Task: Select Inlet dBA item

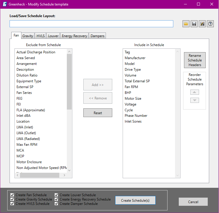Action: click(x=23, y=116)
